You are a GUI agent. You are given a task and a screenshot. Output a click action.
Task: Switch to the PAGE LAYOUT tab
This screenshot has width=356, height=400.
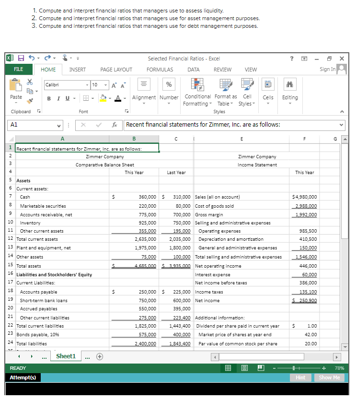[x=116, y=70]
